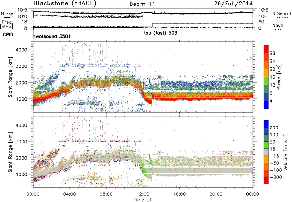
Task: Click "24" on the power colorbar
Action: coord(272,61)
